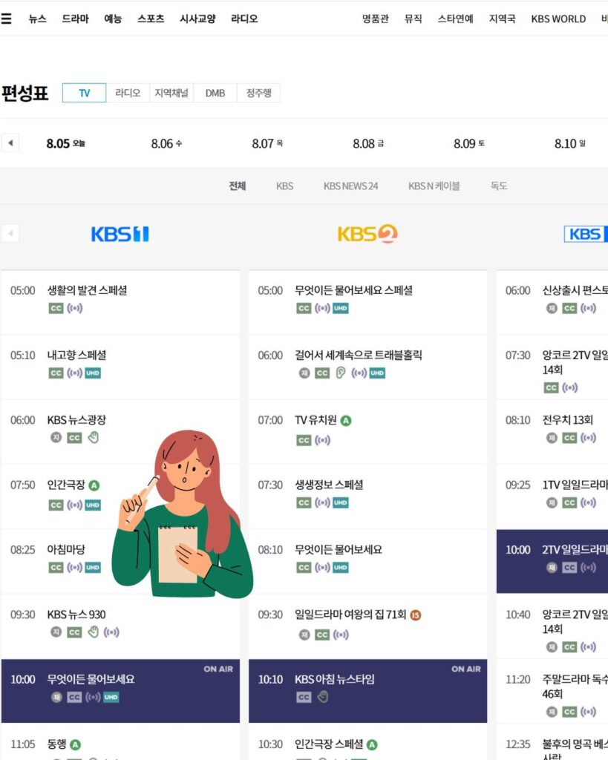
Task: Click the woman with notepad illustration
Action: [x=183, y=514]
